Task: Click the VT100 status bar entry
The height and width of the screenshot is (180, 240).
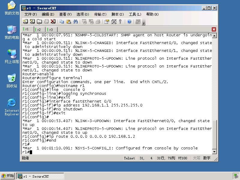Action: [182, 158]
